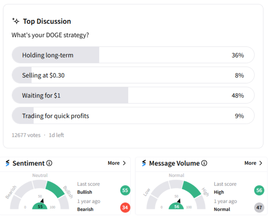Open the Top Discussion heading
Viewport: 270px width, 217px height.
[x=47, y=21]
